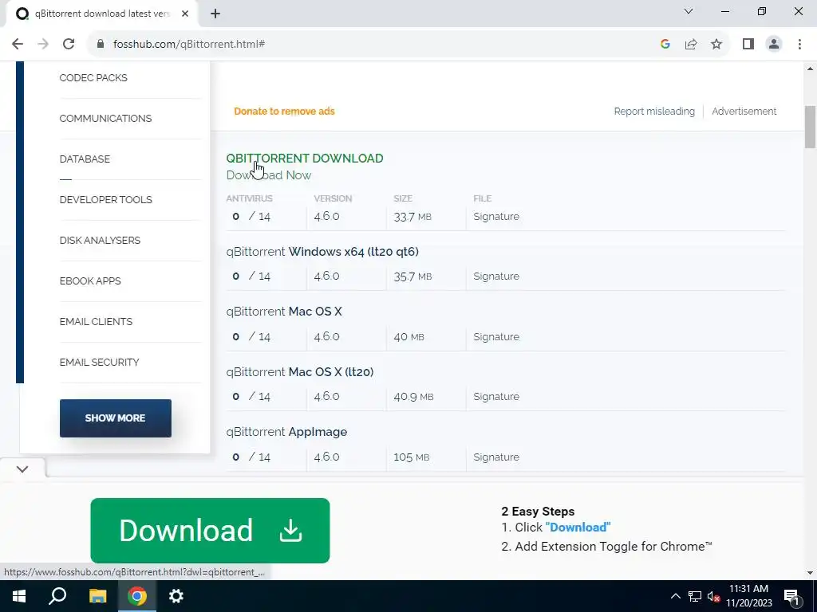Open the tab search chevron in title bar

click(689, 11)
